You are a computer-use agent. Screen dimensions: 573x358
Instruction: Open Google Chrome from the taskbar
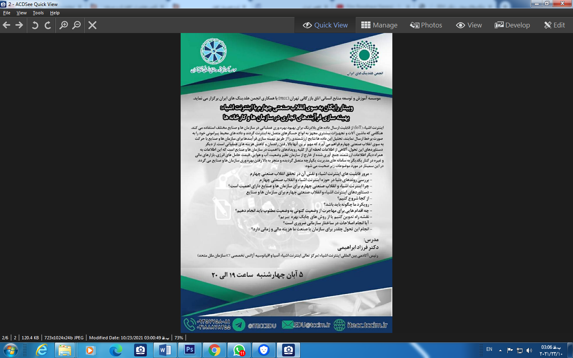click(214, 350)
